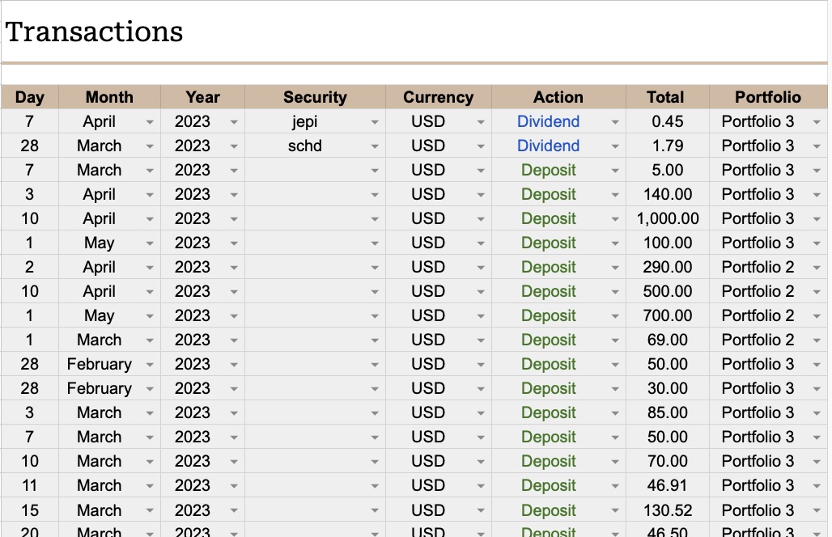Open the Security dropdown for schd

click(374, 146)
